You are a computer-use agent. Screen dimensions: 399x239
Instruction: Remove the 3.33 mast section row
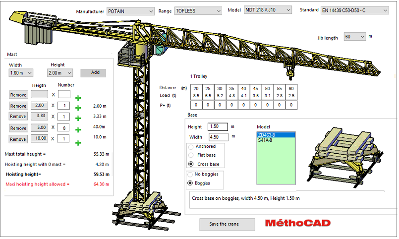coord(18,117)
